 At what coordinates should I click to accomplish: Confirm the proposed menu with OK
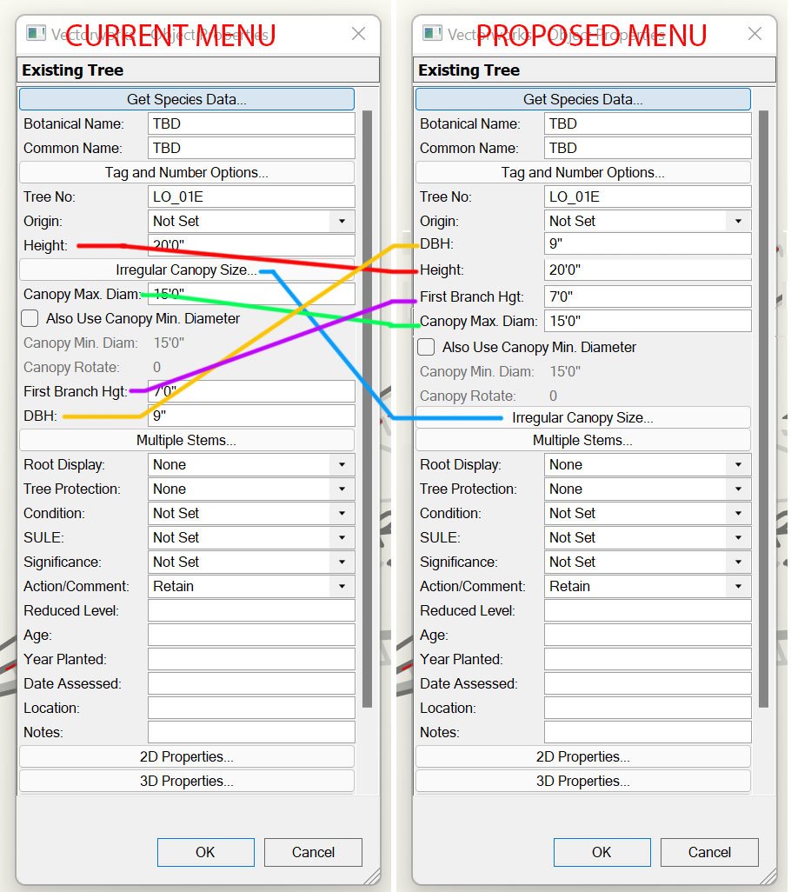[602, 852]
